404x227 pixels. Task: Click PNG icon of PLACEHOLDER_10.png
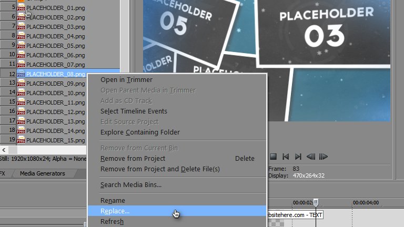pyautogui.click(x=21, y=93)
